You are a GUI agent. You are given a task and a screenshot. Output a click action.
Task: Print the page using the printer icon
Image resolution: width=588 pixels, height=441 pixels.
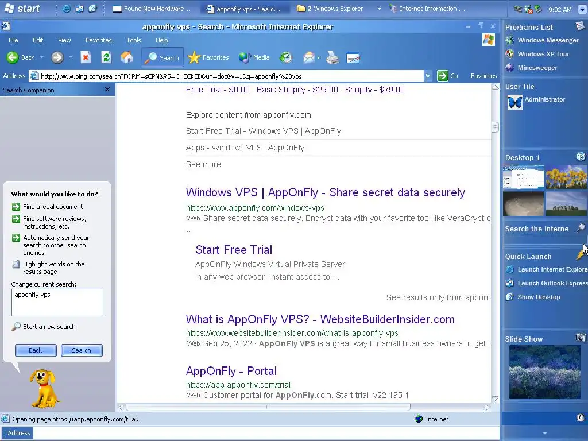(332, 57)
